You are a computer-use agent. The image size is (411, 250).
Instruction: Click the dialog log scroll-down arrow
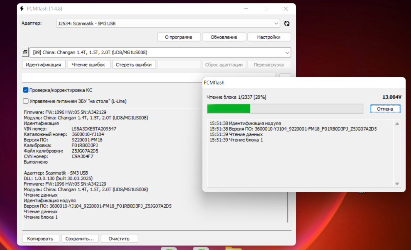coord(397,184)
